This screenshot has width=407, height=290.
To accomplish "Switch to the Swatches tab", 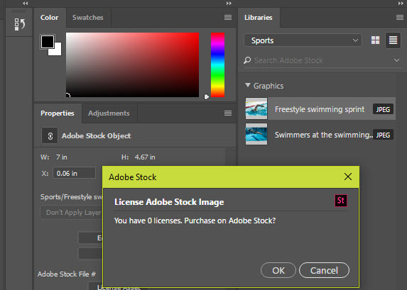I will (x=88, y=17).
